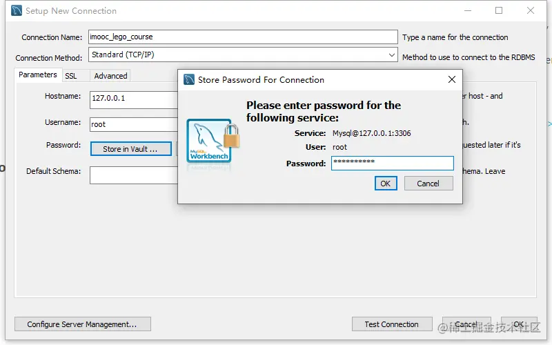
Task: Click the Store Password dialog title icon
Action: click(x=189, y=79)
